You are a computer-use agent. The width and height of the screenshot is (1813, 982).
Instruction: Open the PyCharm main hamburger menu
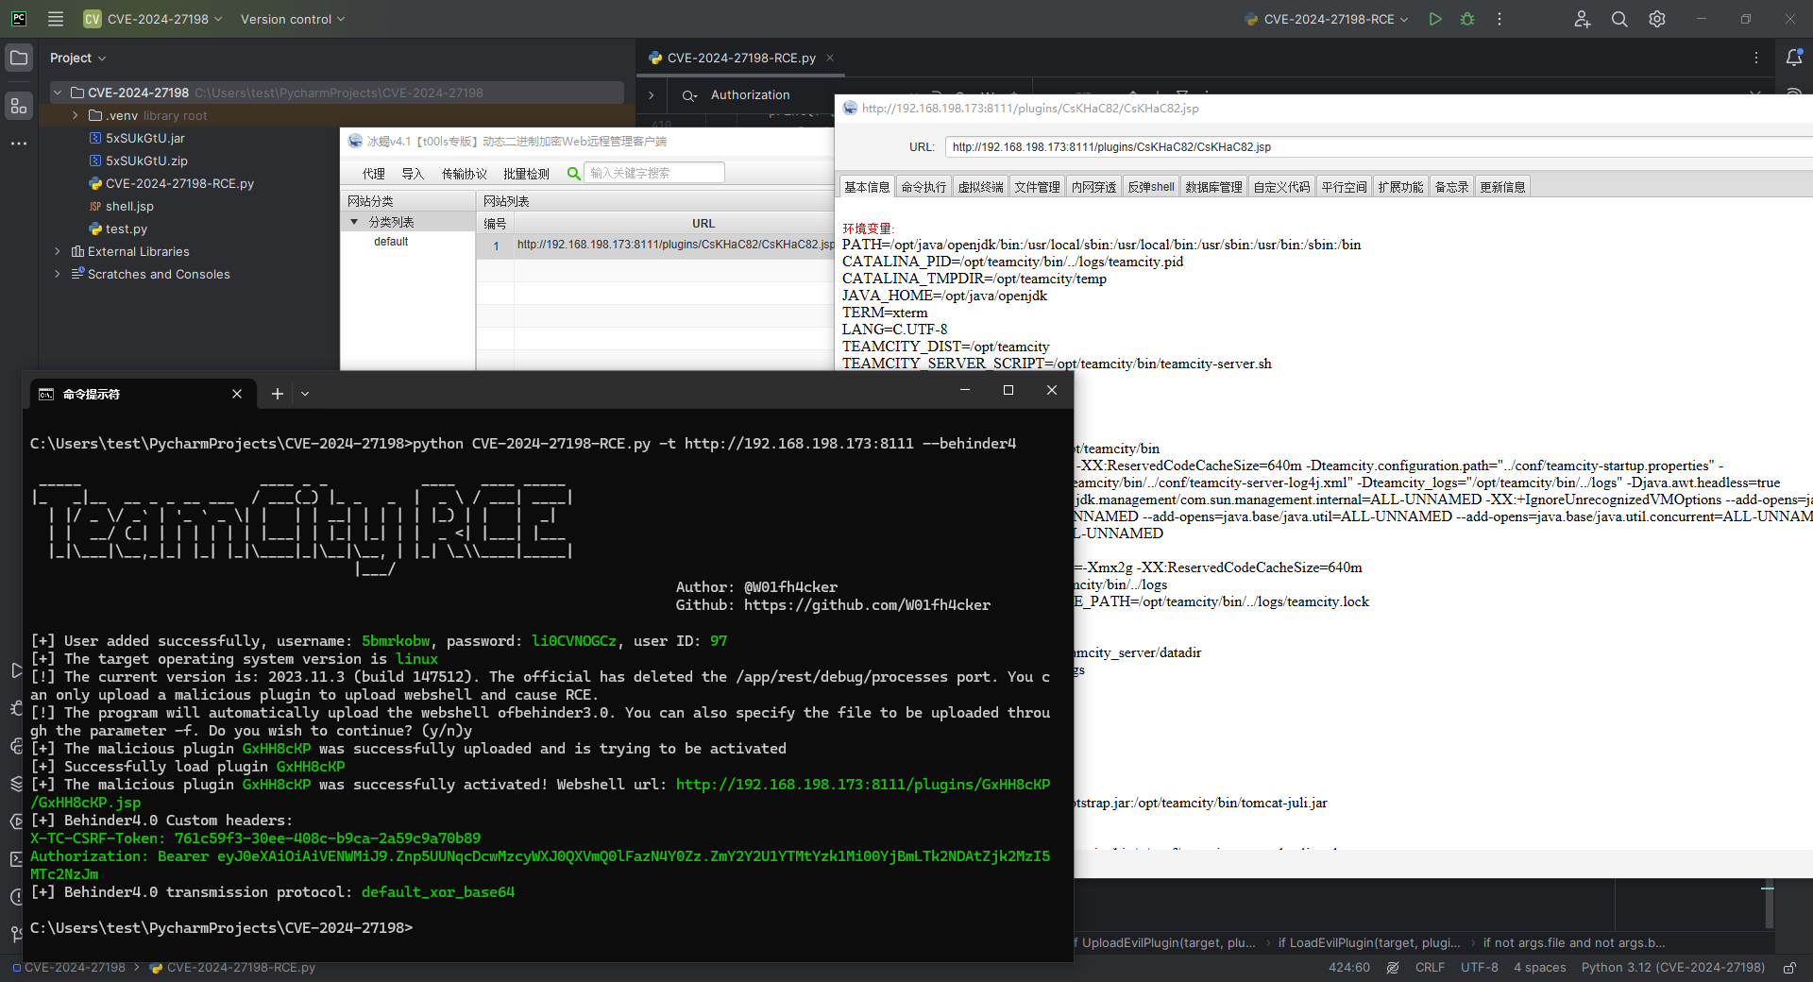(56, 19)
